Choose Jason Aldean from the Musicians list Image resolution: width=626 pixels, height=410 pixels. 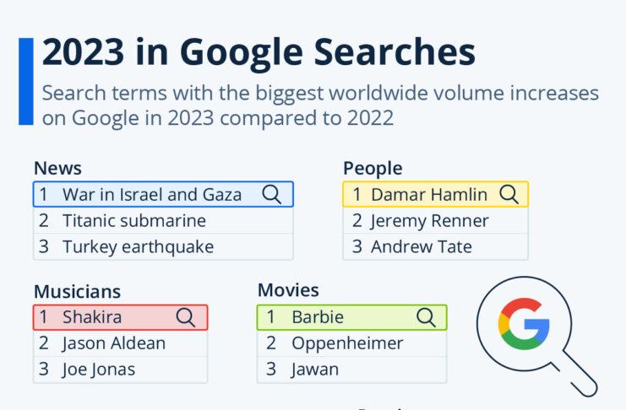pos(113,343)
